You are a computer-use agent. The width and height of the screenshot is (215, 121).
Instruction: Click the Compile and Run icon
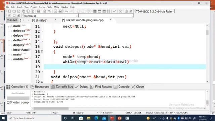tap(104, 11)
